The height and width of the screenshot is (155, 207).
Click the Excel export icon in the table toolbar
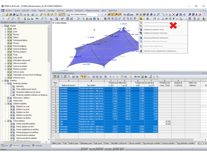click(142, 77)
